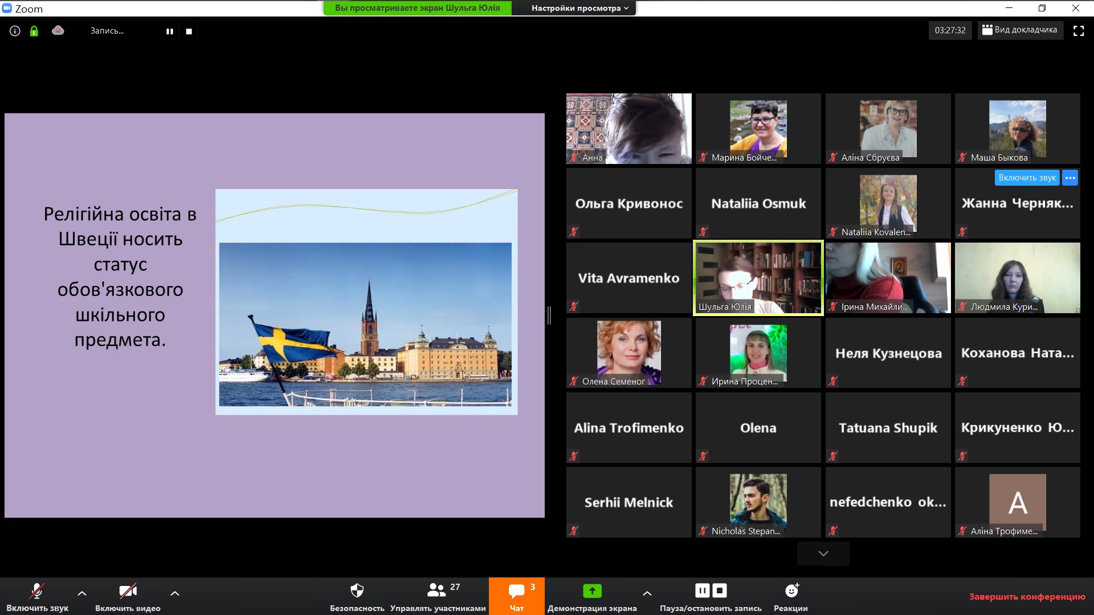Select Tatuana Shupik participant tile
The height and width of the screenshot is (615, 1094).
pos(888,427)
